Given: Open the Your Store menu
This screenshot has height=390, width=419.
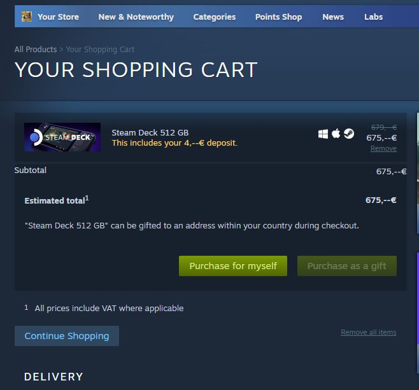Looking at the screenshot, I should click(58, 17).
